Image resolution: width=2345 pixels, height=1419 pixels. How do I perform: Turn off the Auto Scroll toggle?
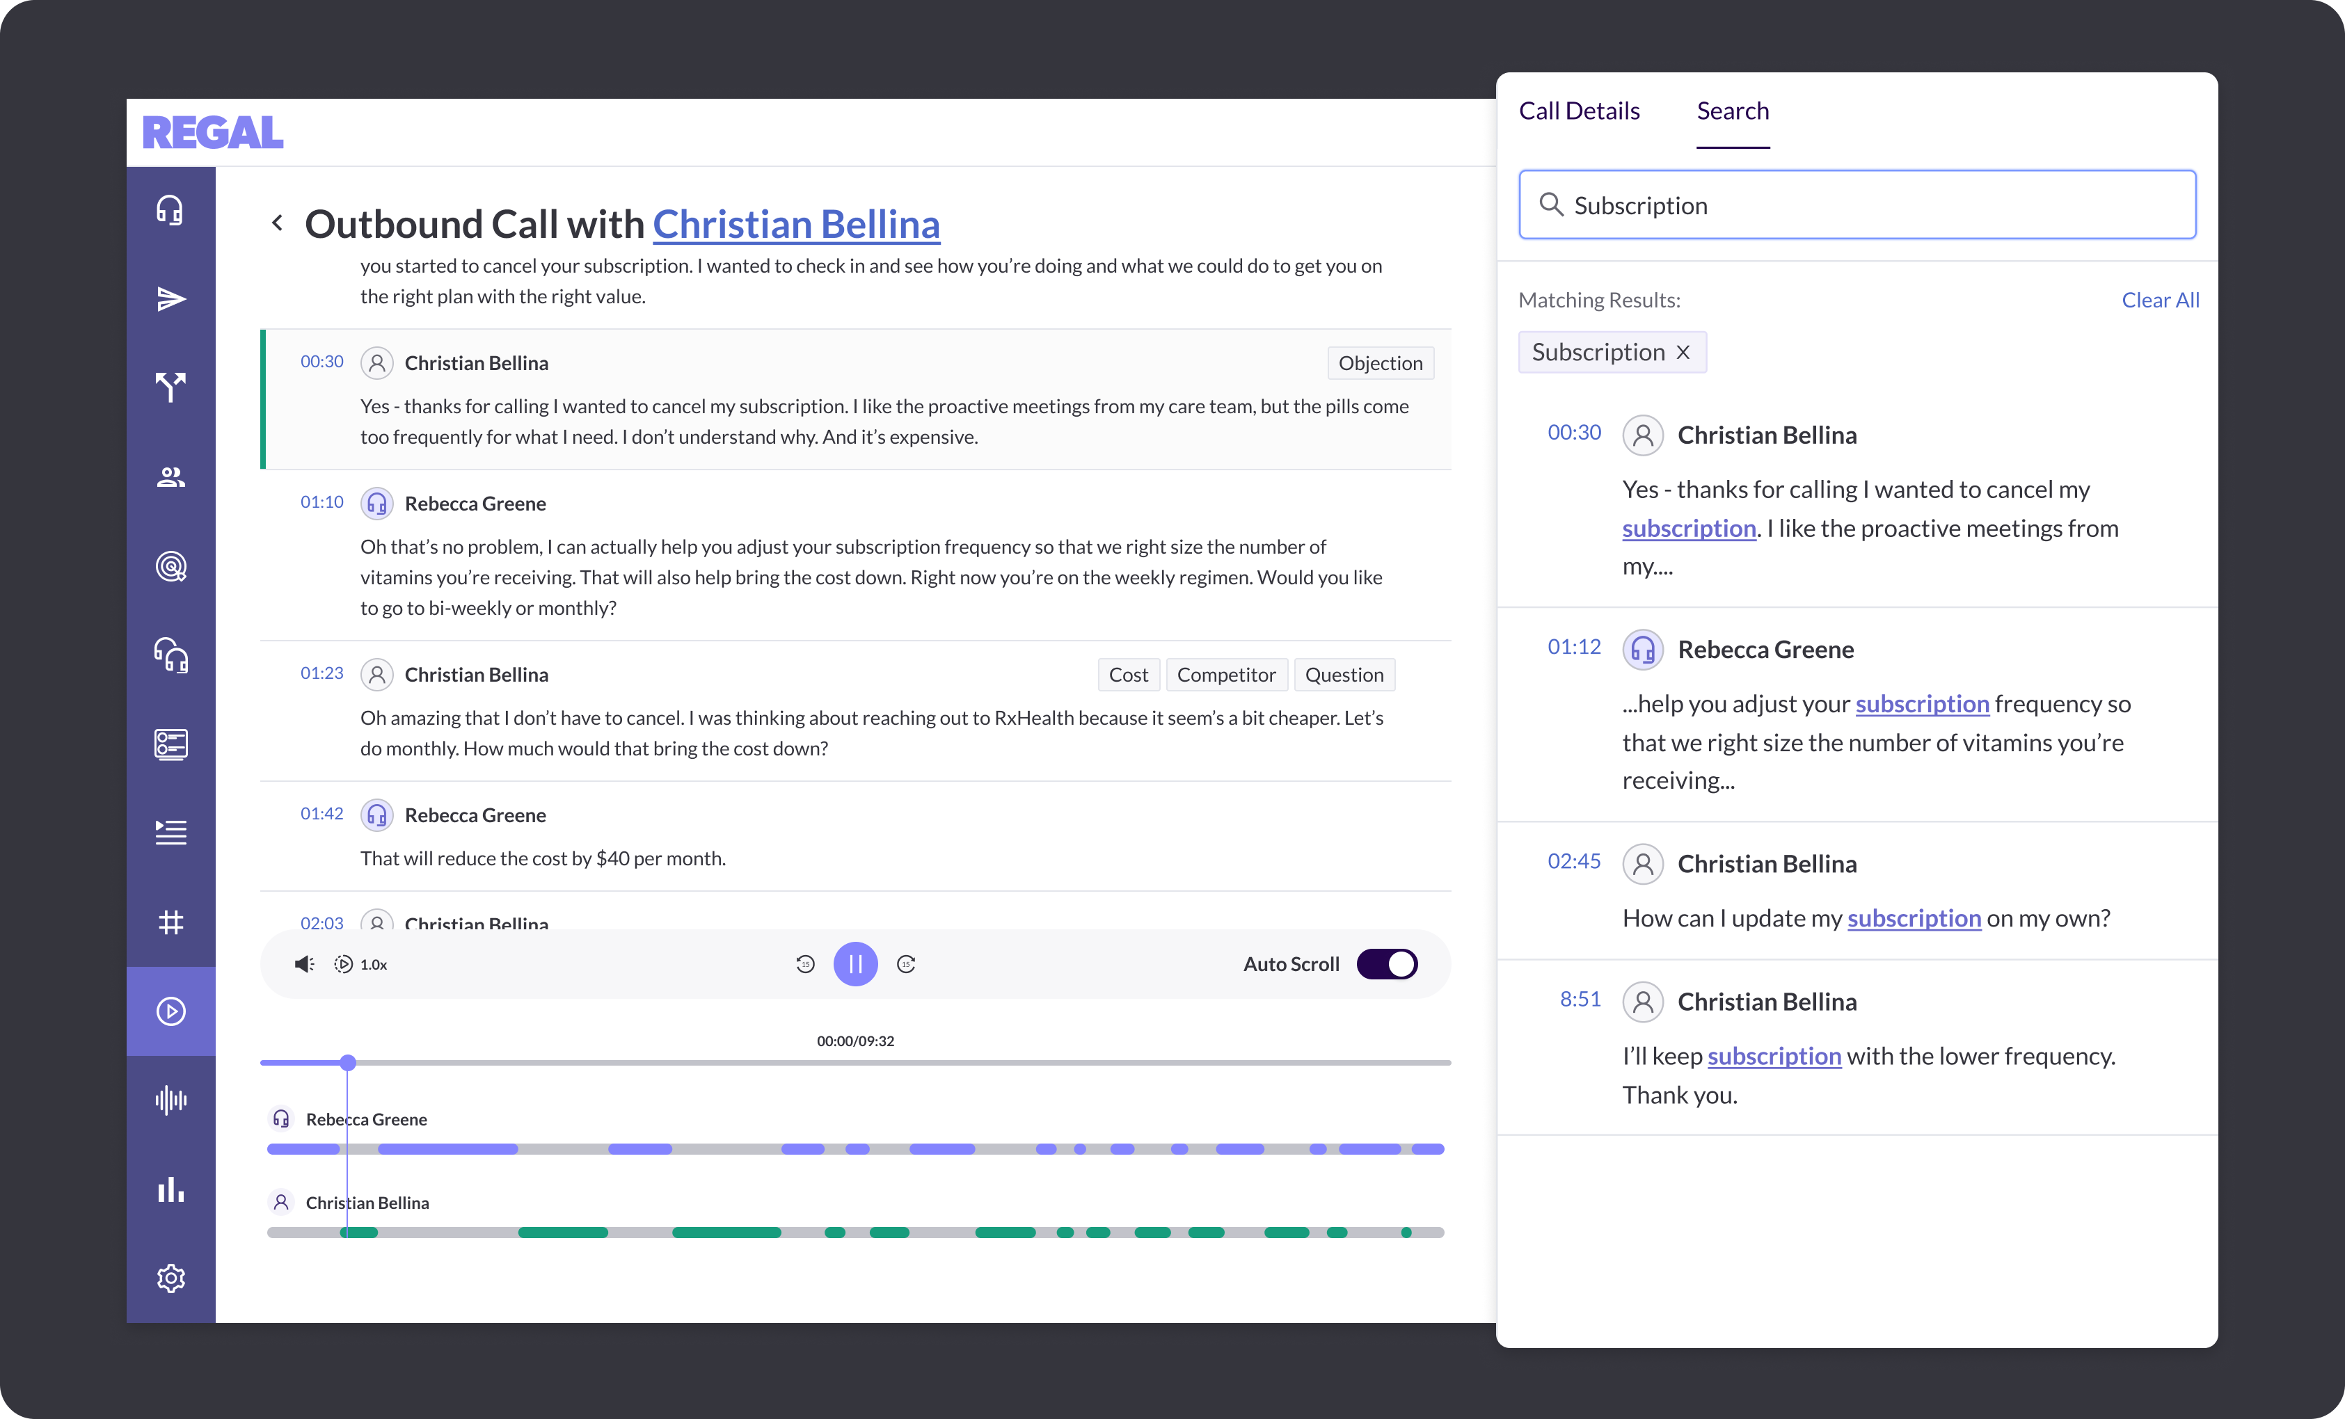[1387, 963]
